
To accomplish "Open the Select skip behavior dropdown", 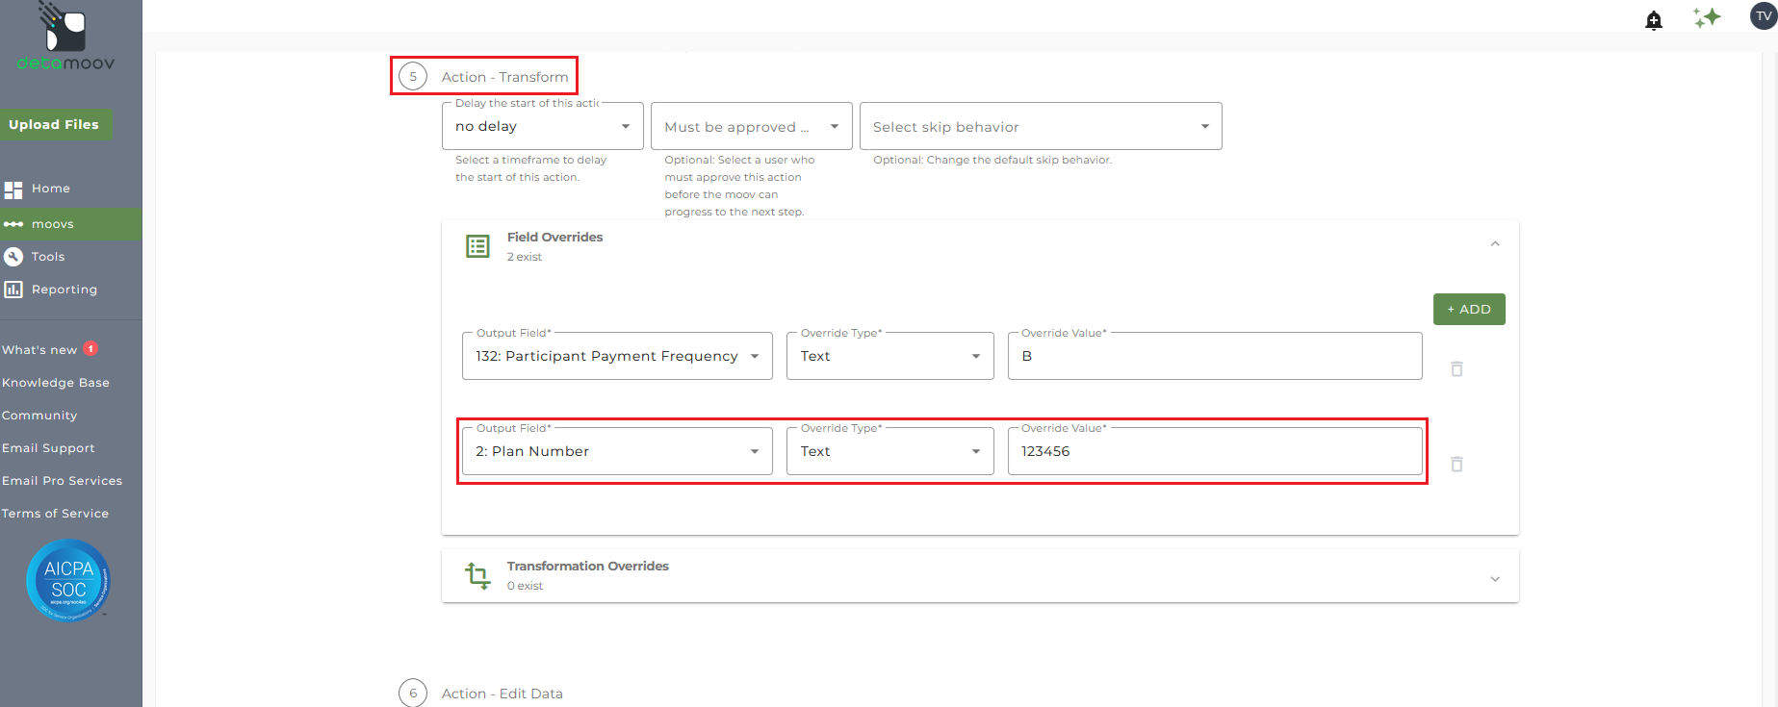I will tap(1041, 126).
